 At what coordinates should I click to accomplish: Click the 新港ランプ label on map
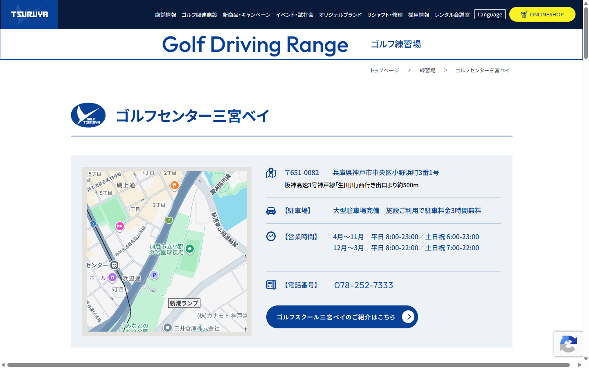pos(184,303)
